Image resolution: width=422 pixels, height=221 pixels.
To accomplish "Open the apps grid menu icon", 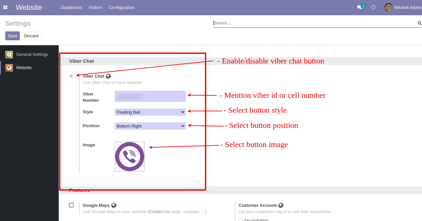I will coord(5,7).
